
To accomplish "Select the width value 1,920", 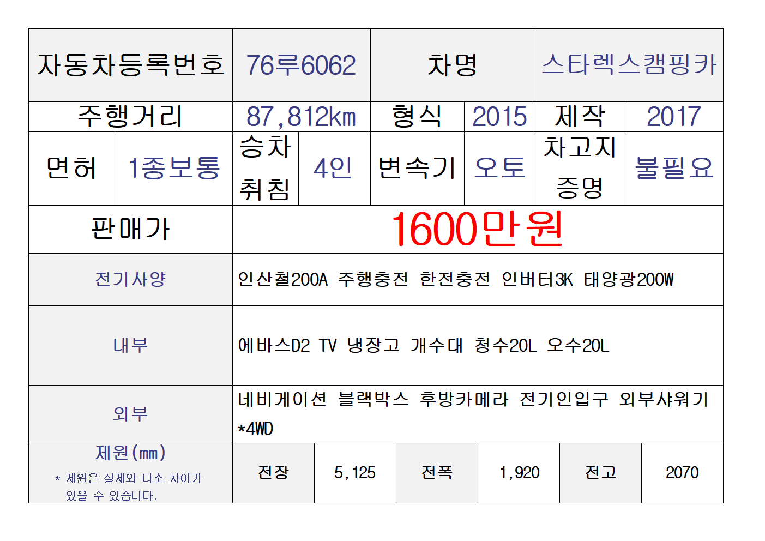I will tap(519, 473).
